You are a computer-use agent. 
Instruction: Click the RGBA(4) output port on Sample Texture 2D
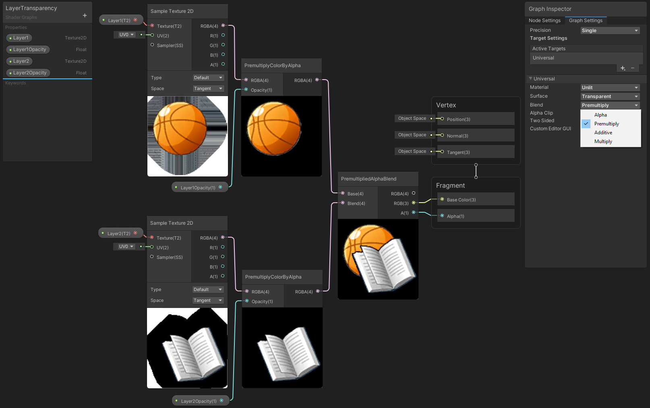224,26
